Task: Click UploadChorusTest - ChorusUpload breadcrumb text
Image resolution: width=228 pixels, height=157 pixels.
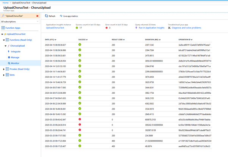Action: tap(29, 3)
